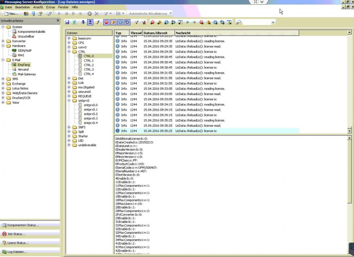The height and width of the screenshot is (257, 354).
Task: Toggle the red error messages filter
Action: (x=107, y=22)
